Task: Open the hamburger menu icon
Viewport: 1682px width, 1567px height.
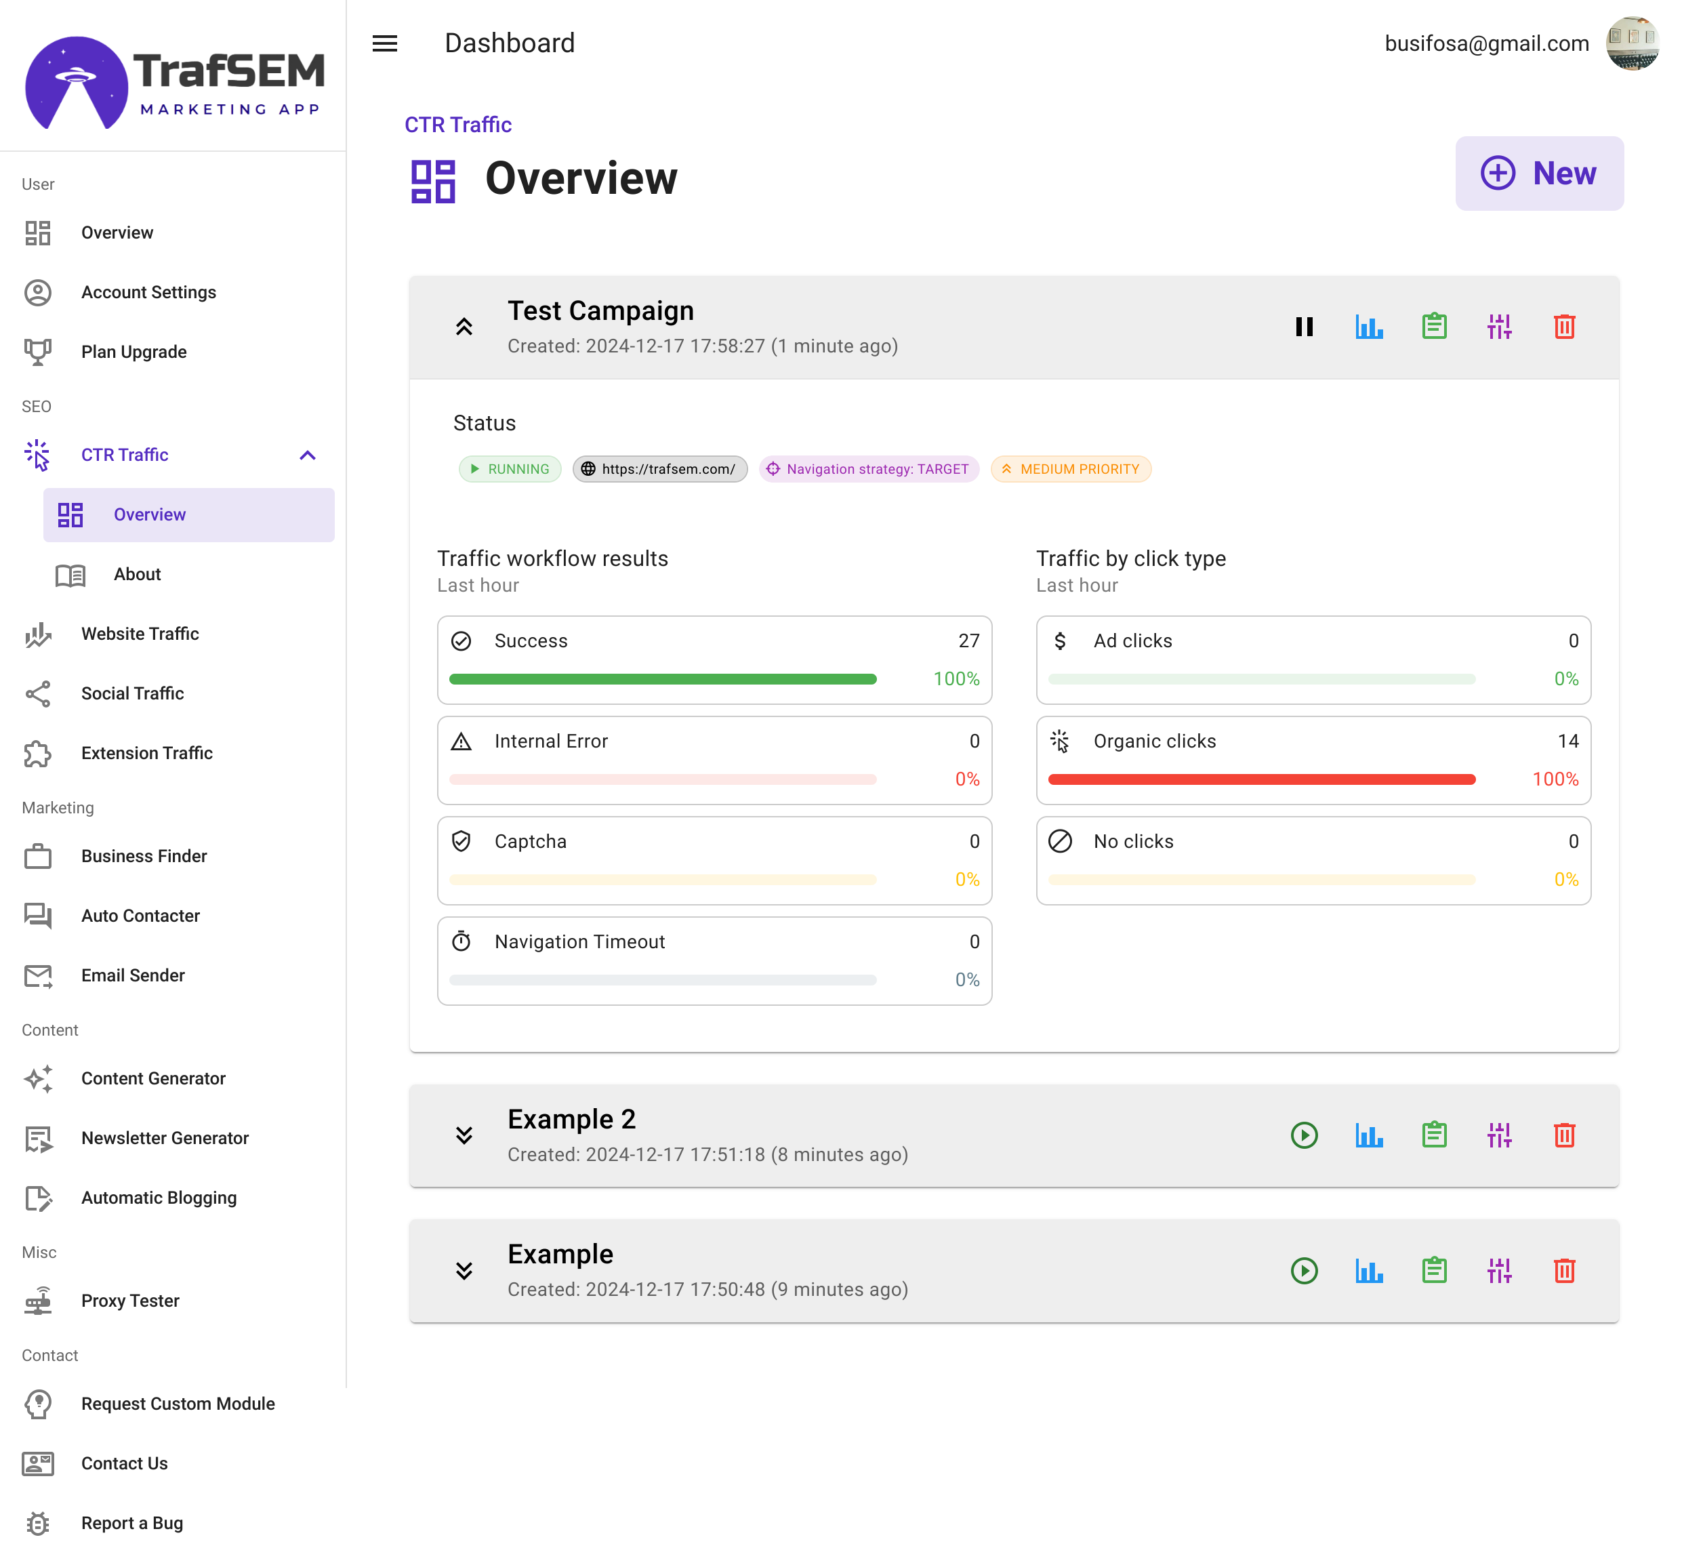Action: [x=385, y=43]
